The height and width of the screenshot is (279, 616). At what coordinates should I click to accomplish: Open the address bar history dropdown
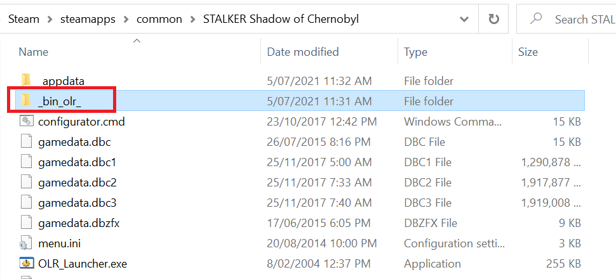click(x=464, y=19)
